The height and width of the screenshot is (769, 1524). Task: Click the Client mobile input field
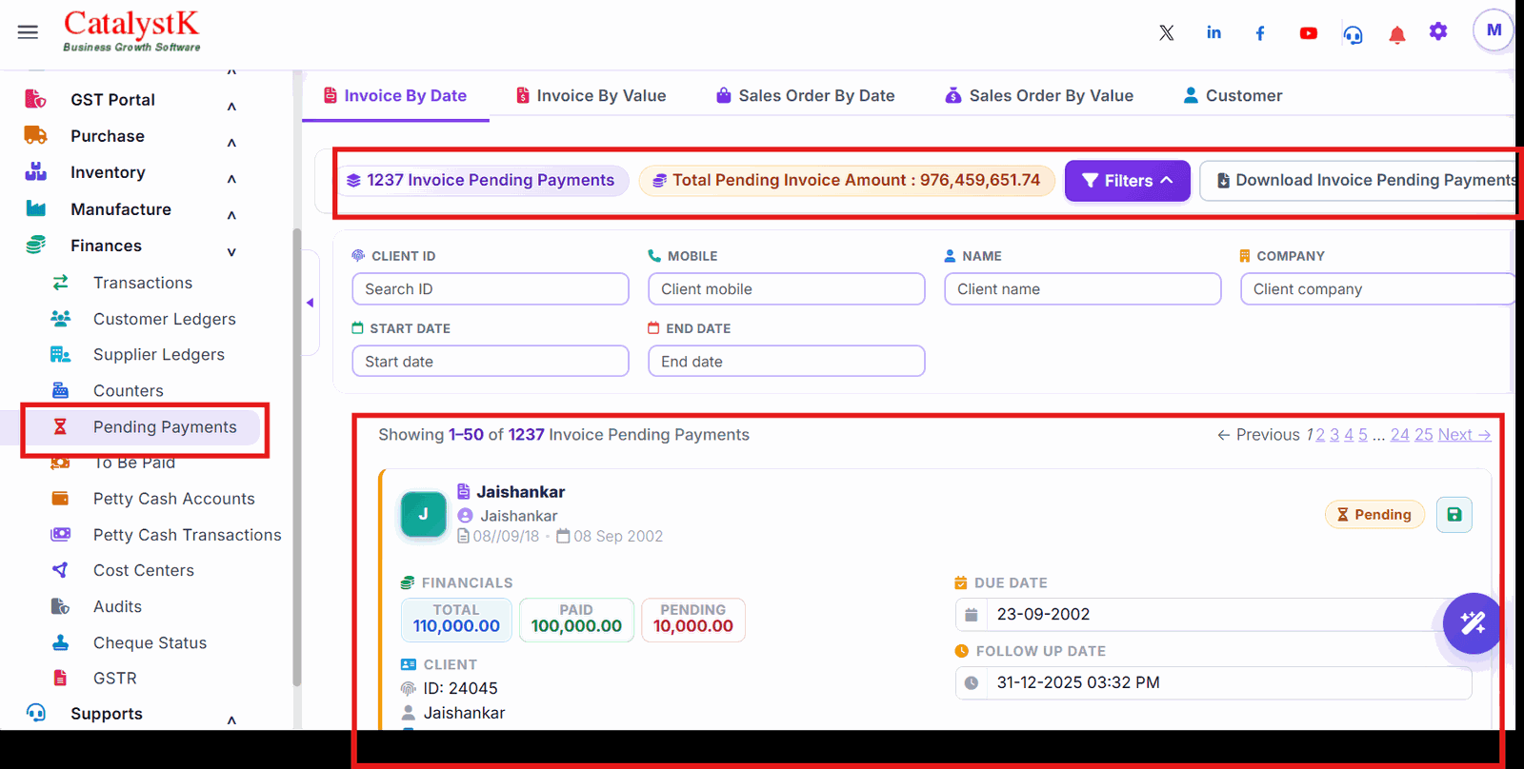click(787, 289)
